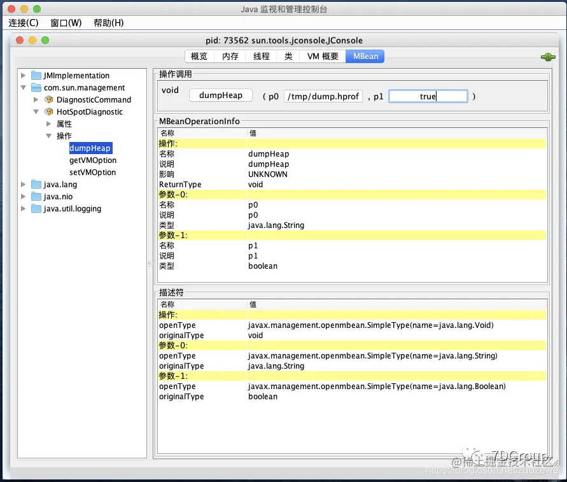The image size is (567, 482).
Task: Click the DiagnosticCommand MBean bean icon
Action: 49,99
